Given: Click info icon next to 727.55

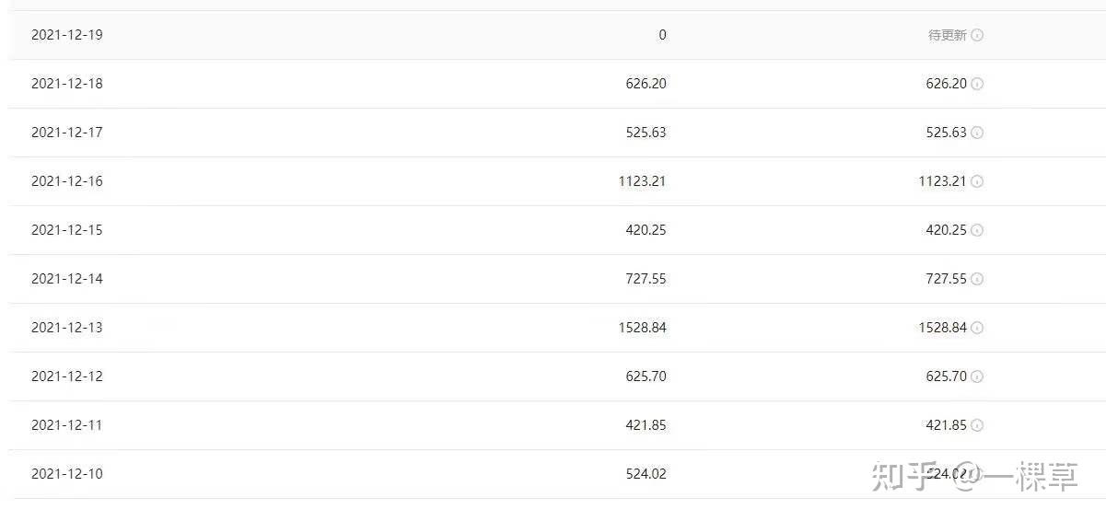Looking at the screenshot, I should 977,279.
